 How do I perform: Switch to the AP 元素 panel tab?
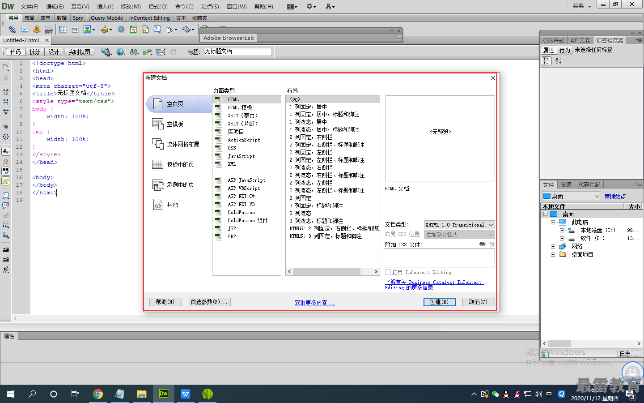tap(580, 40)
